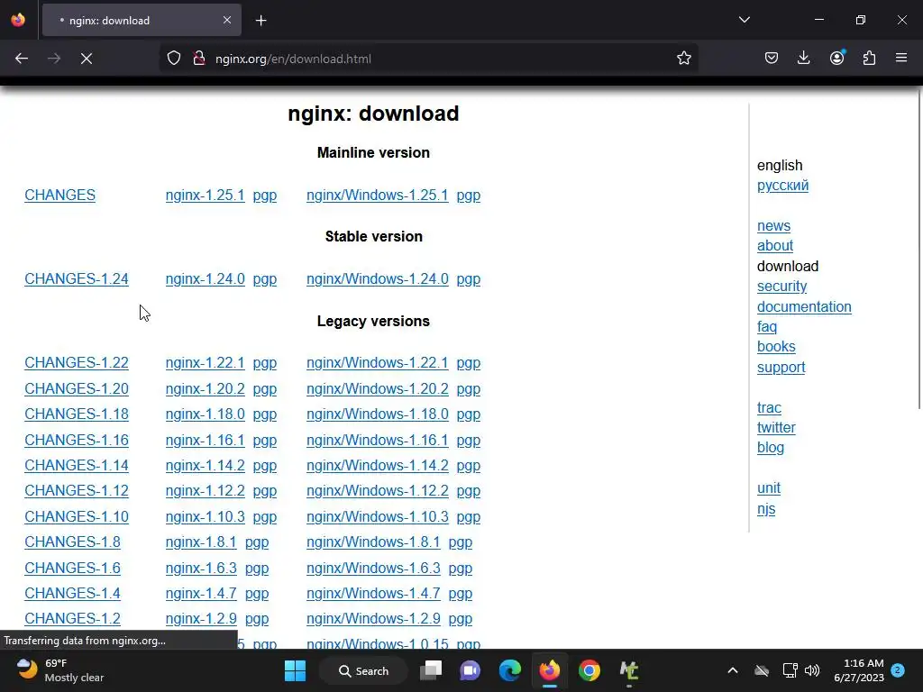Open CHANGES-1.22 link
This screenshot has height=692, width=923.
pyautogui.click(x=77, y=362)
